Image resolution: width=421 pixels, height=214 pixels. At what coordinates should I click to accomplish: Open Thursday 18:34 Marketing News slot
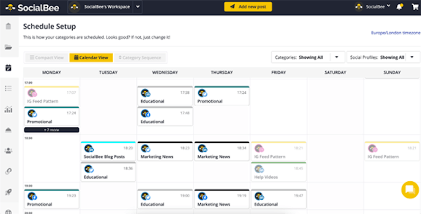click(x=222, y=151)
